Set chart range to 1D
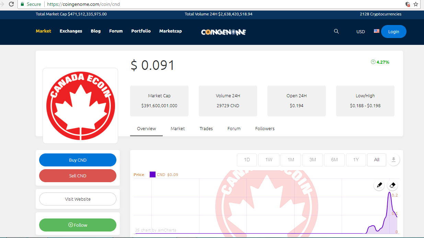424x238 pixels. (x=247, y=160)
